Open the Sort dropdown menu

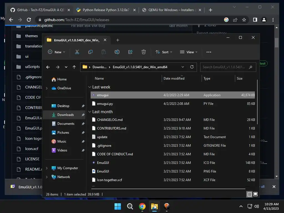[x=164, y=52]
